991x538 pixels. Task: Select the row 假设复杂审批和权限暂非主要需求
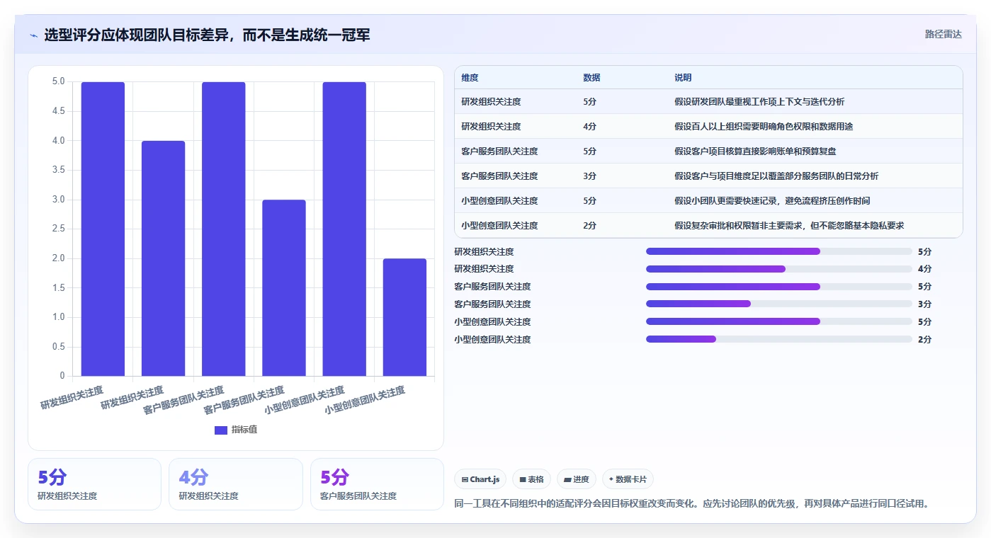point(708,225)
